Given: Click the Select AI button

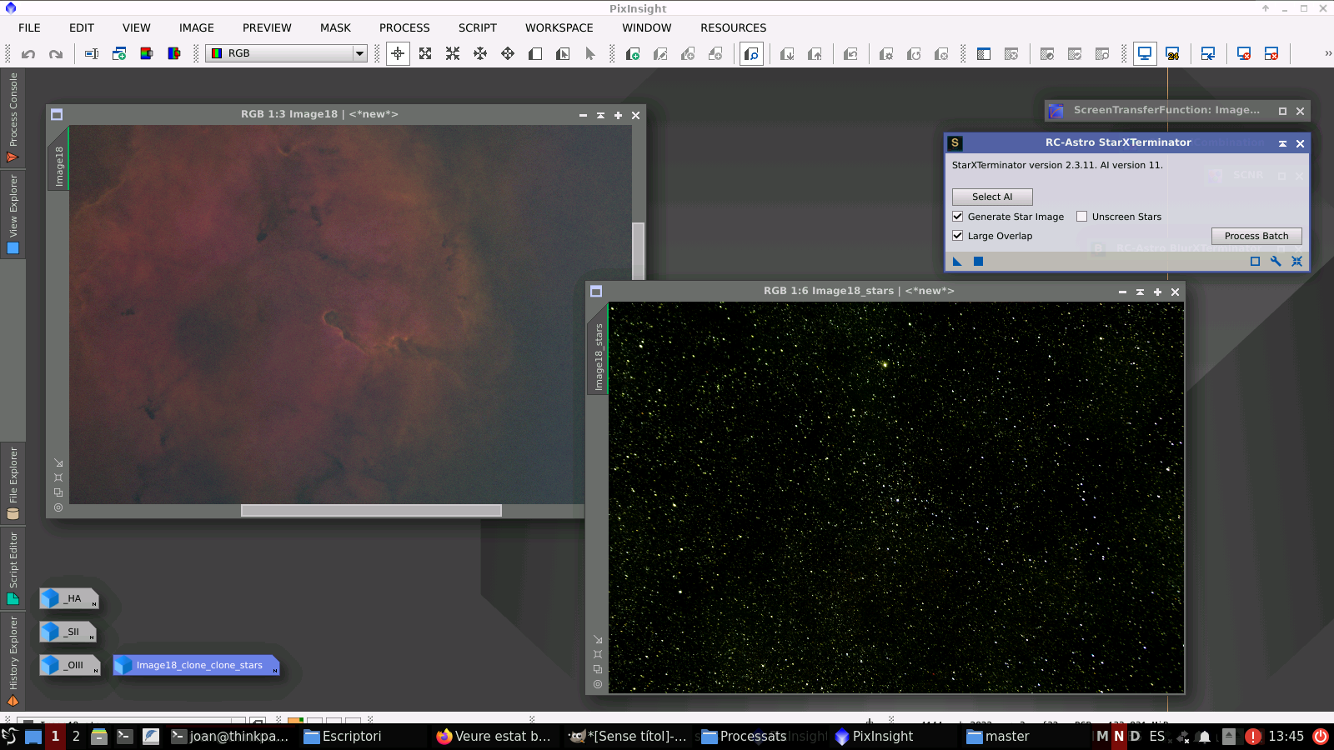Looking at the screenshot, I should click(x=991, y=197).
